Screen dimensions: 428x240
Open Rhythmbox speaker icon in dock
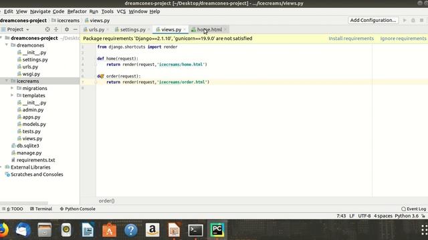[x=66, y=230]
